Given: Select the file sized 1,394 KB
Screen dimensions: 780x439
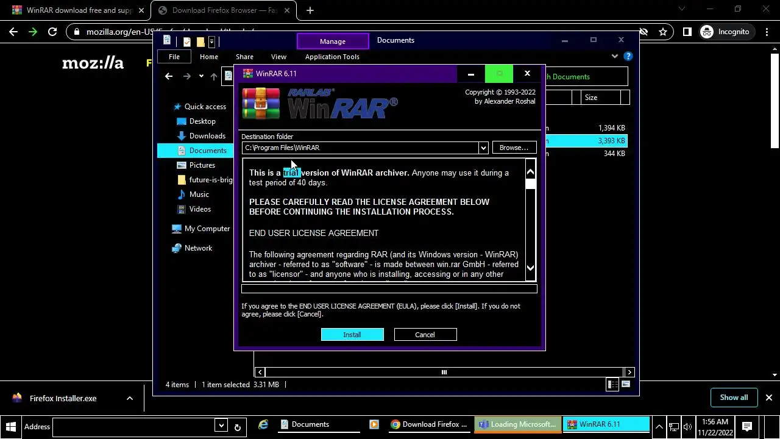Looking at the screenshot, I should pyautogui.click(x=585, y=128).
